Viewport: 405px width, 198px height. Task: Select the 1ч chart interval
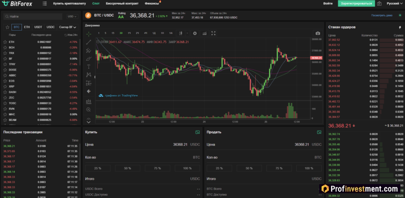129,33
